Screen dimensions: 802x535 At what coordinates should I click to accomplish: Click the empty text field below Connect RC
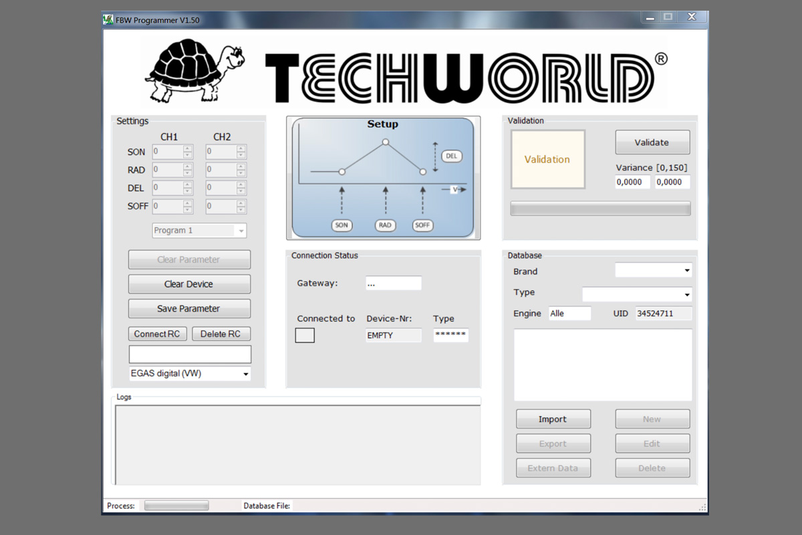pos(190,354)
